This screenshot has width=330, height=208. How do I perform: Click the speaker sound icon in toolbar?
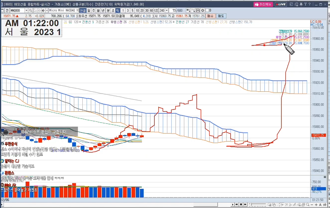[43, 11]
